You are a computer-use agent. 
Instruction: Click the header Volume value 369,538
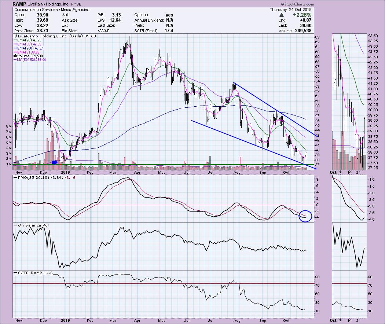[303, 31]
